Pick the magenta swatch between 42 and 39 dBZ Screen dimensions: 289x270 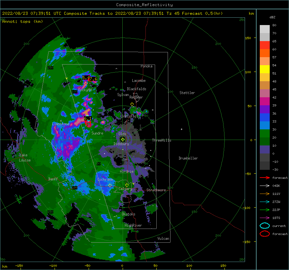tap(265, 101)
